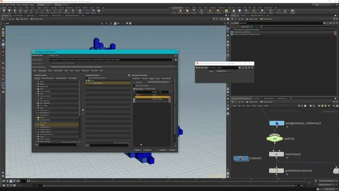The image size is (339, 191).
Task: Select the Integer parameter type row
Action: coord(57,125)
